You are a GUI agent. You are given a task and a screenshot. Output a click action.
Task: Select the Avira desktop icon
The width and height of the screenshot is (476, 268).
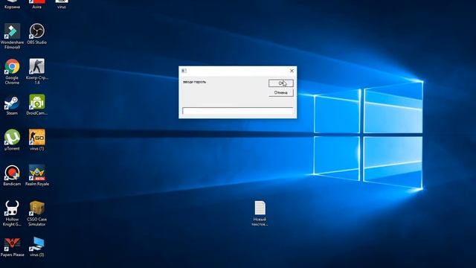pos(36,4)
